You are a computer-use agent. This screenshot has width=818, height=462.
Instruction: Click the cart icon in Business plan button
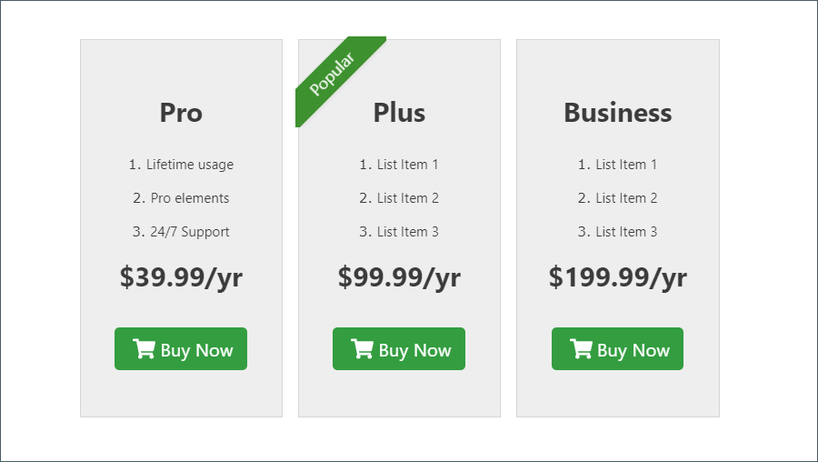[581, 348]
